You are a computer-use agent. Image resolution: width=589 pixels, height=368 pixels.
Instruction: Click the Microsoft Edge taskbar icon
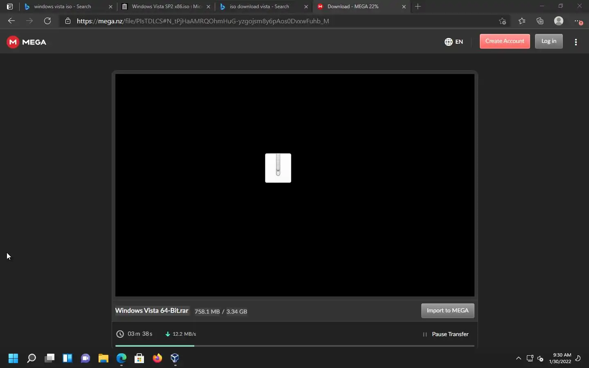(121, 359)
